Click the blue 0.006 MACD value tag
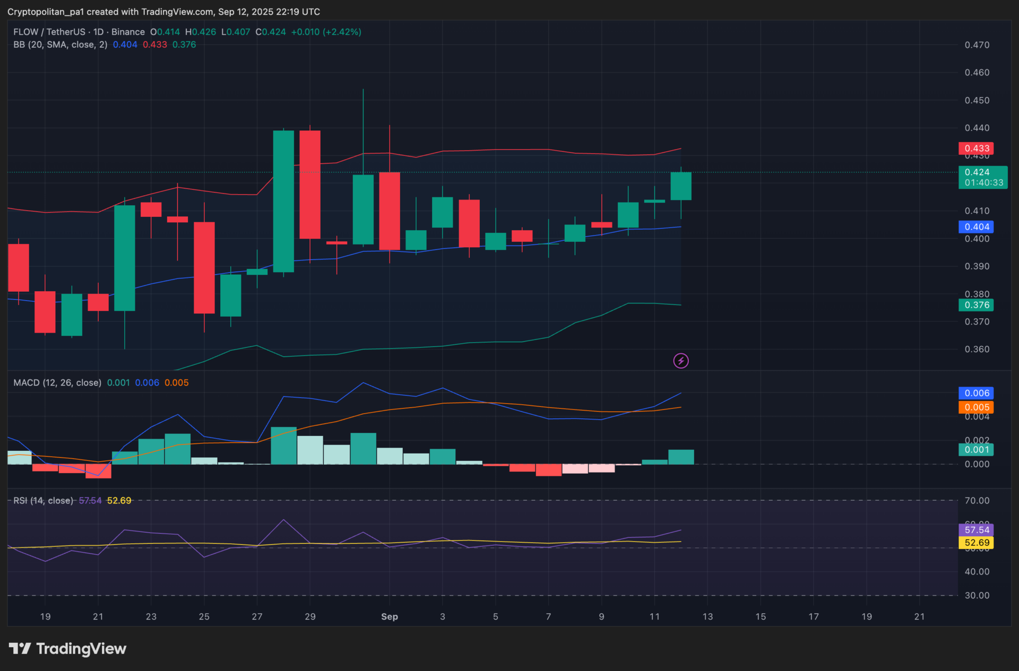This screenshot has width=1019, height=671. pos(976,393)
